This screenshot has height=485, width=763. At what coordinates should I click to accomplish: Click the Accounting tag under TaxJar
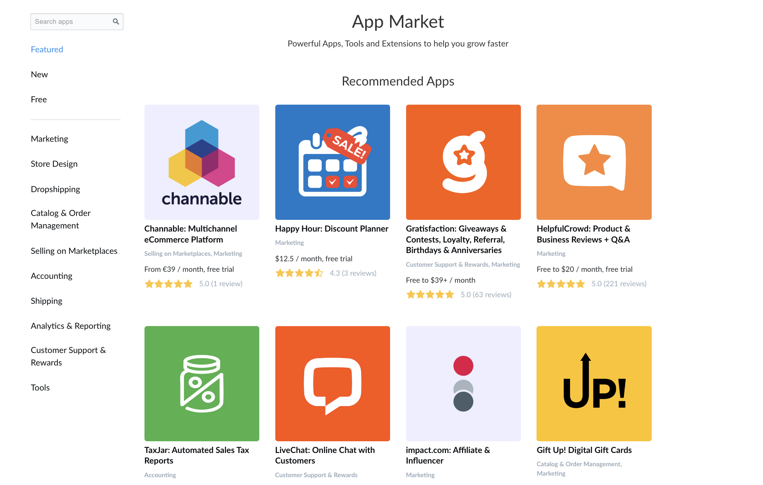(x=160, y=474)
